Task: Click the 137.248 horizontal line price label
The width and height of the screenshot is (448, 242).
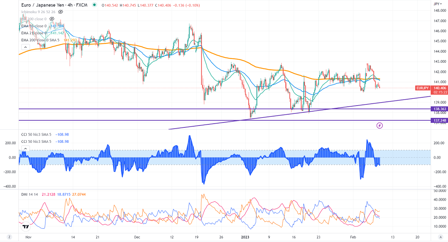Action: pos(438,120)
